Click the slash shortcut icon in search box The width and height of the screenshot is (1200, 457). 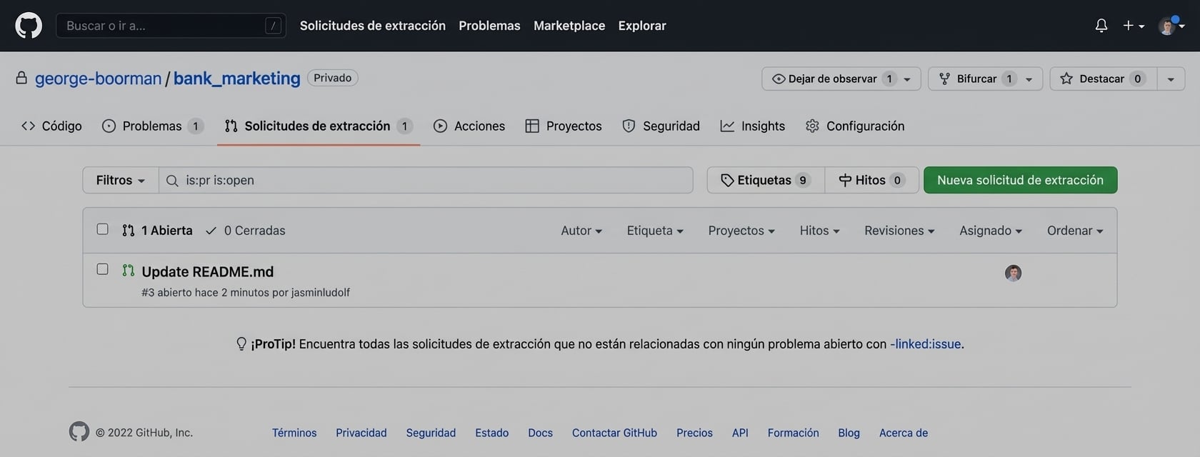tap(273, 26)
